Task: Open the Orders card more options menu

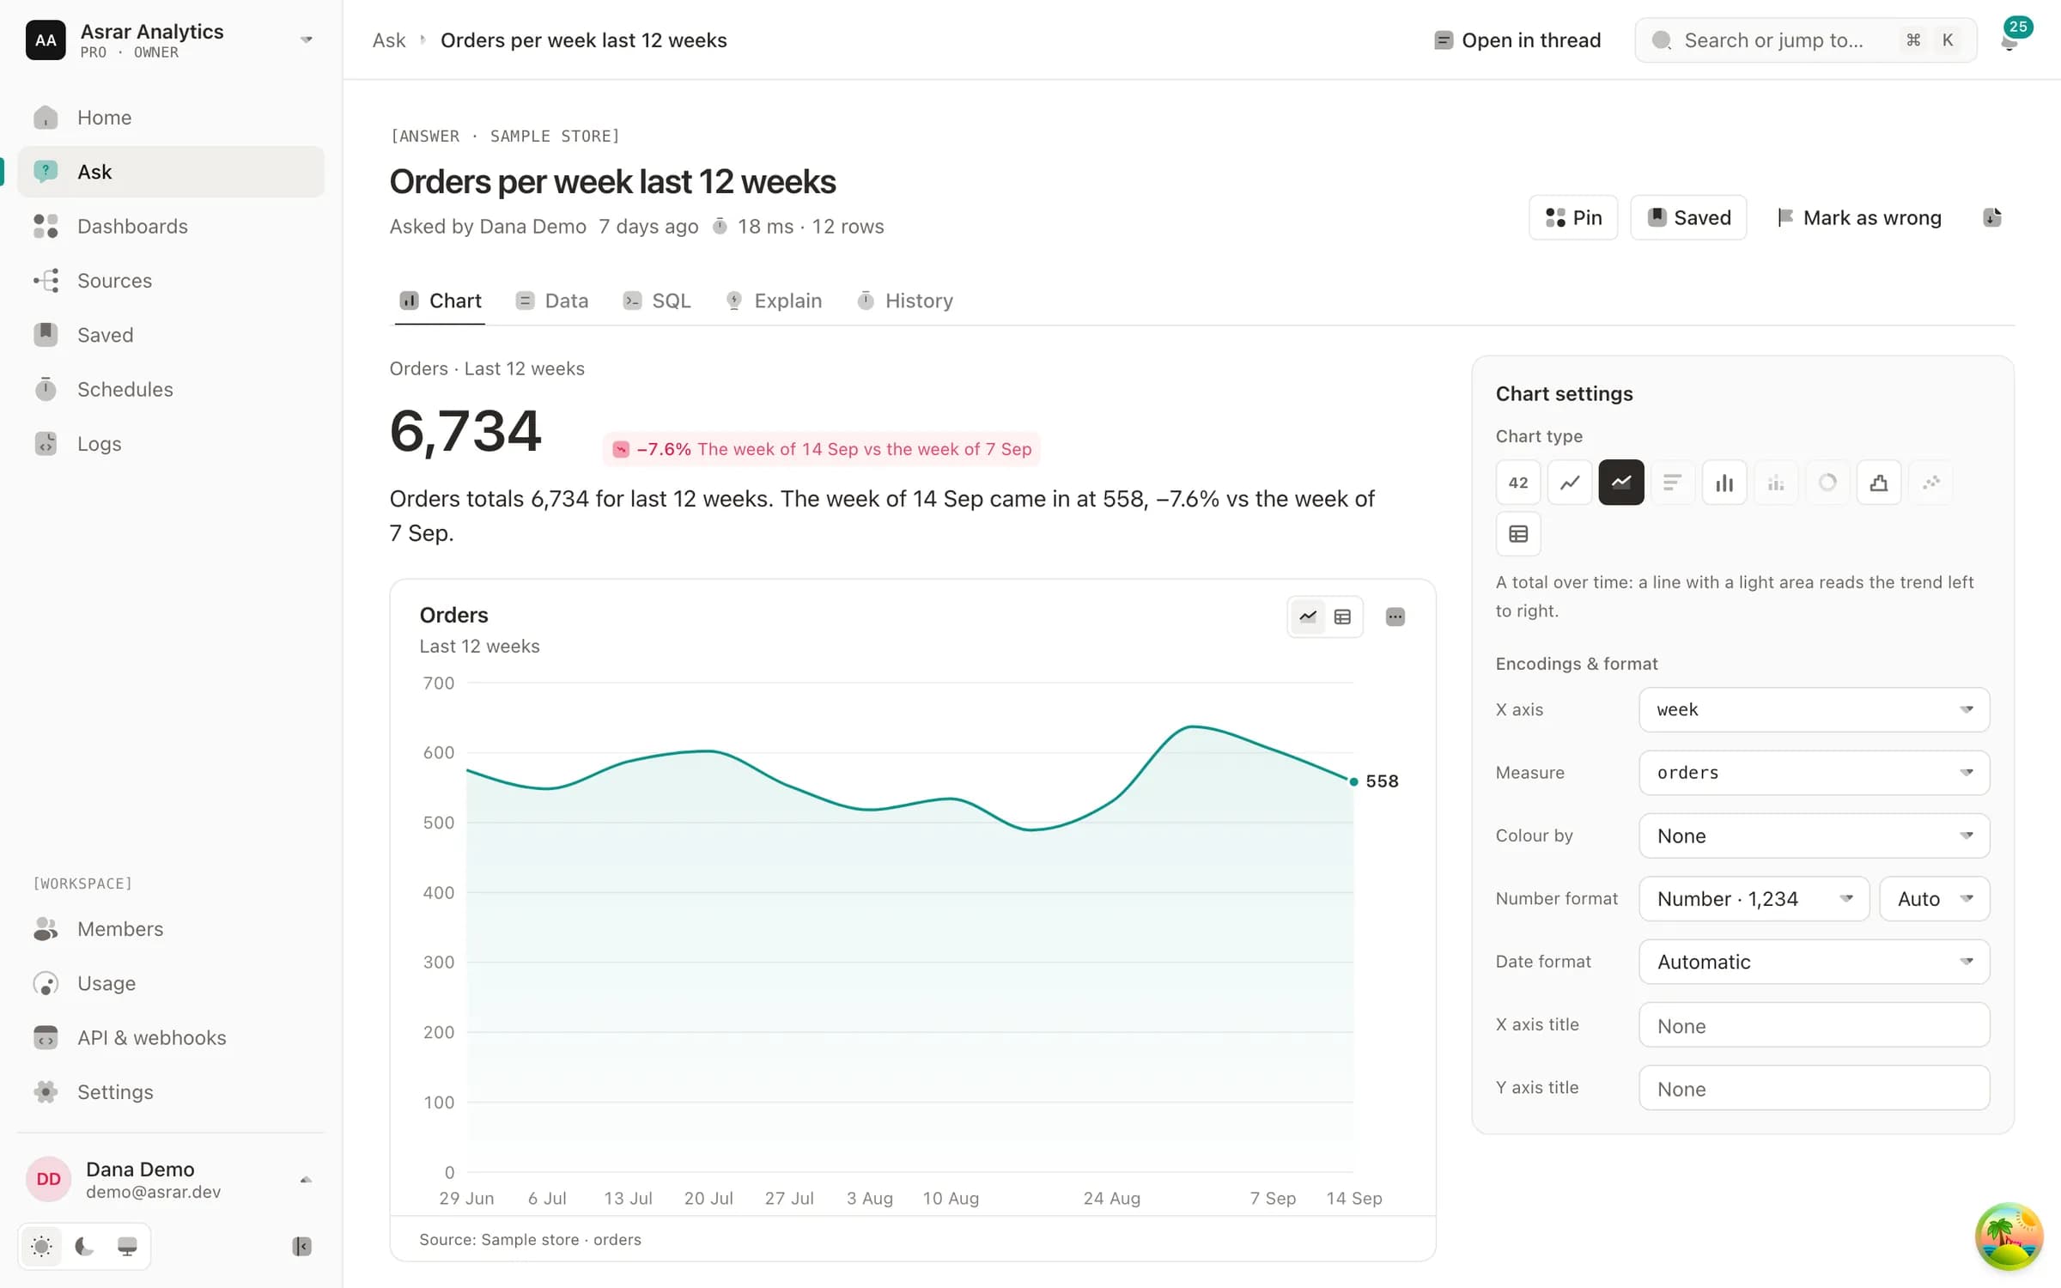Action: pyautogui.click(x=1395, y=617)
